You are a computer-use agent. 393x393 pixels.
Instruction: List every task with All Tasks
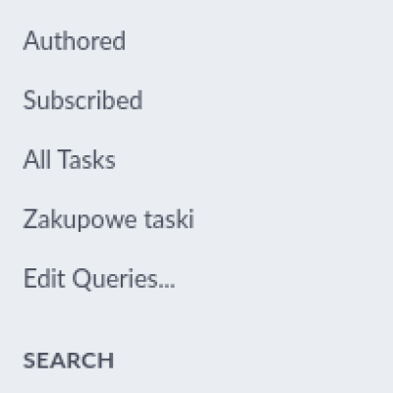69,159
